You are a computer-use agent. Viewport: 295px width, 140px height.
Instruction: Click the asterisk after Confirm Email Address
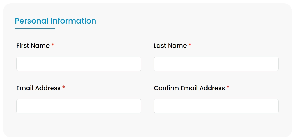click(x=228, y=88)
